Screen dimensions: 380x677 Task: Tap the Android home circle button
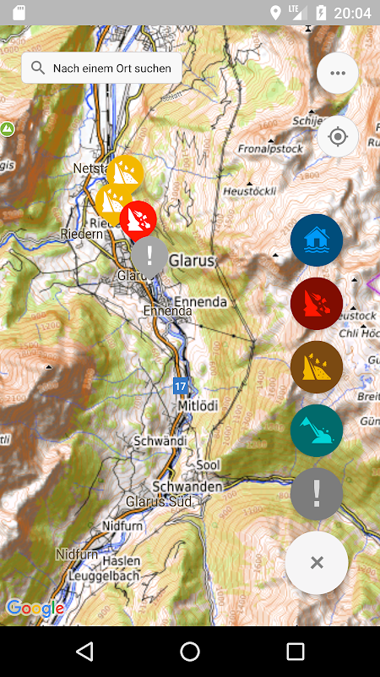[x=189, y=652]
